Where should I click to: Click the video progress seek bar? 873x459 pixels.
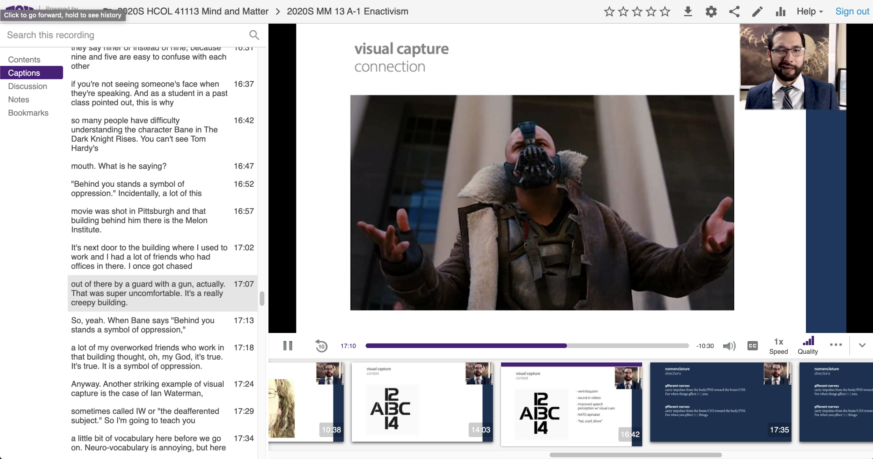point(527,346)
